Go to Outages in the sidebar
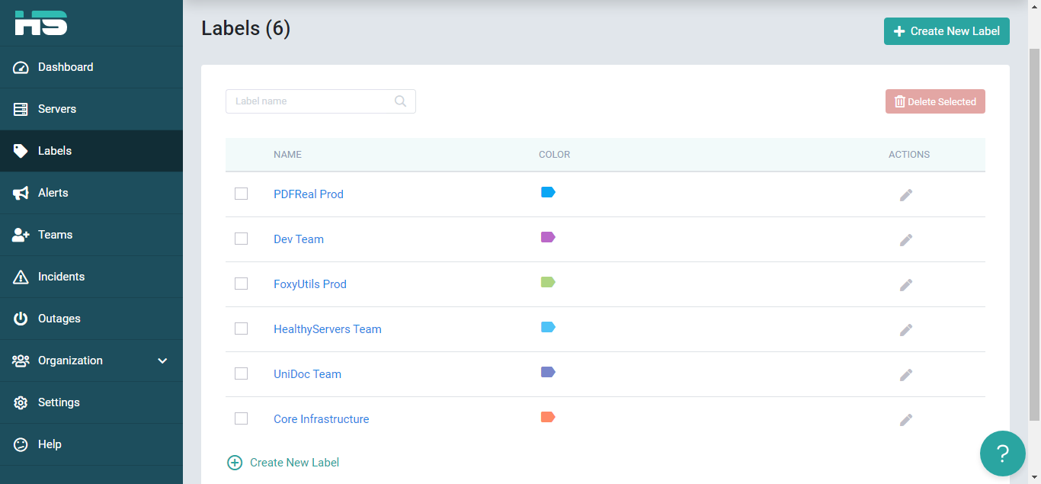Image resolution: width=1041 pixels, height=484 pixels. point(91,319)
